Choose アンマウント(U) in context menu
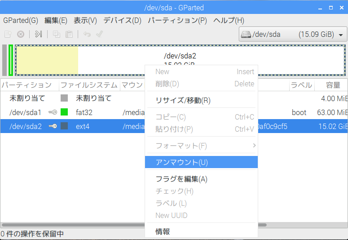Screen dimensions: 348x240 click(x=201, y=162)
